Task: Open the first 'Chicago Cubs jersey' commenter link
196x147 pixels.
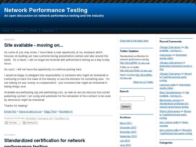Action: click(x=170, y=47)
